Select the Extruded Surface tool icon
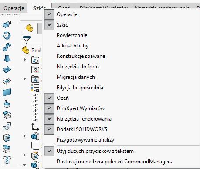Viewport: 200px width, 169px height. point(7,24)
